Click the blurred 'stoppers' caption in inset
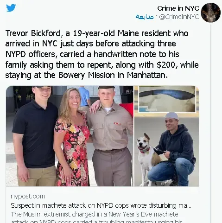Image resolution: width=222 pixels, height=223 pixels. point(152,110)
